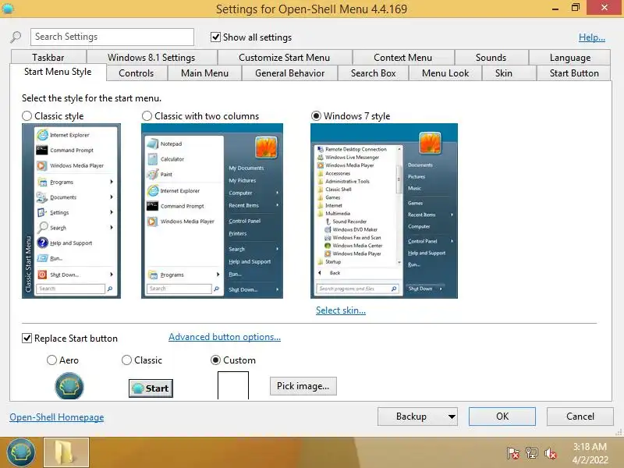624x468 pixels.
Task: Toggle the Replace Start button checkbox
Action: pos(27,339)
